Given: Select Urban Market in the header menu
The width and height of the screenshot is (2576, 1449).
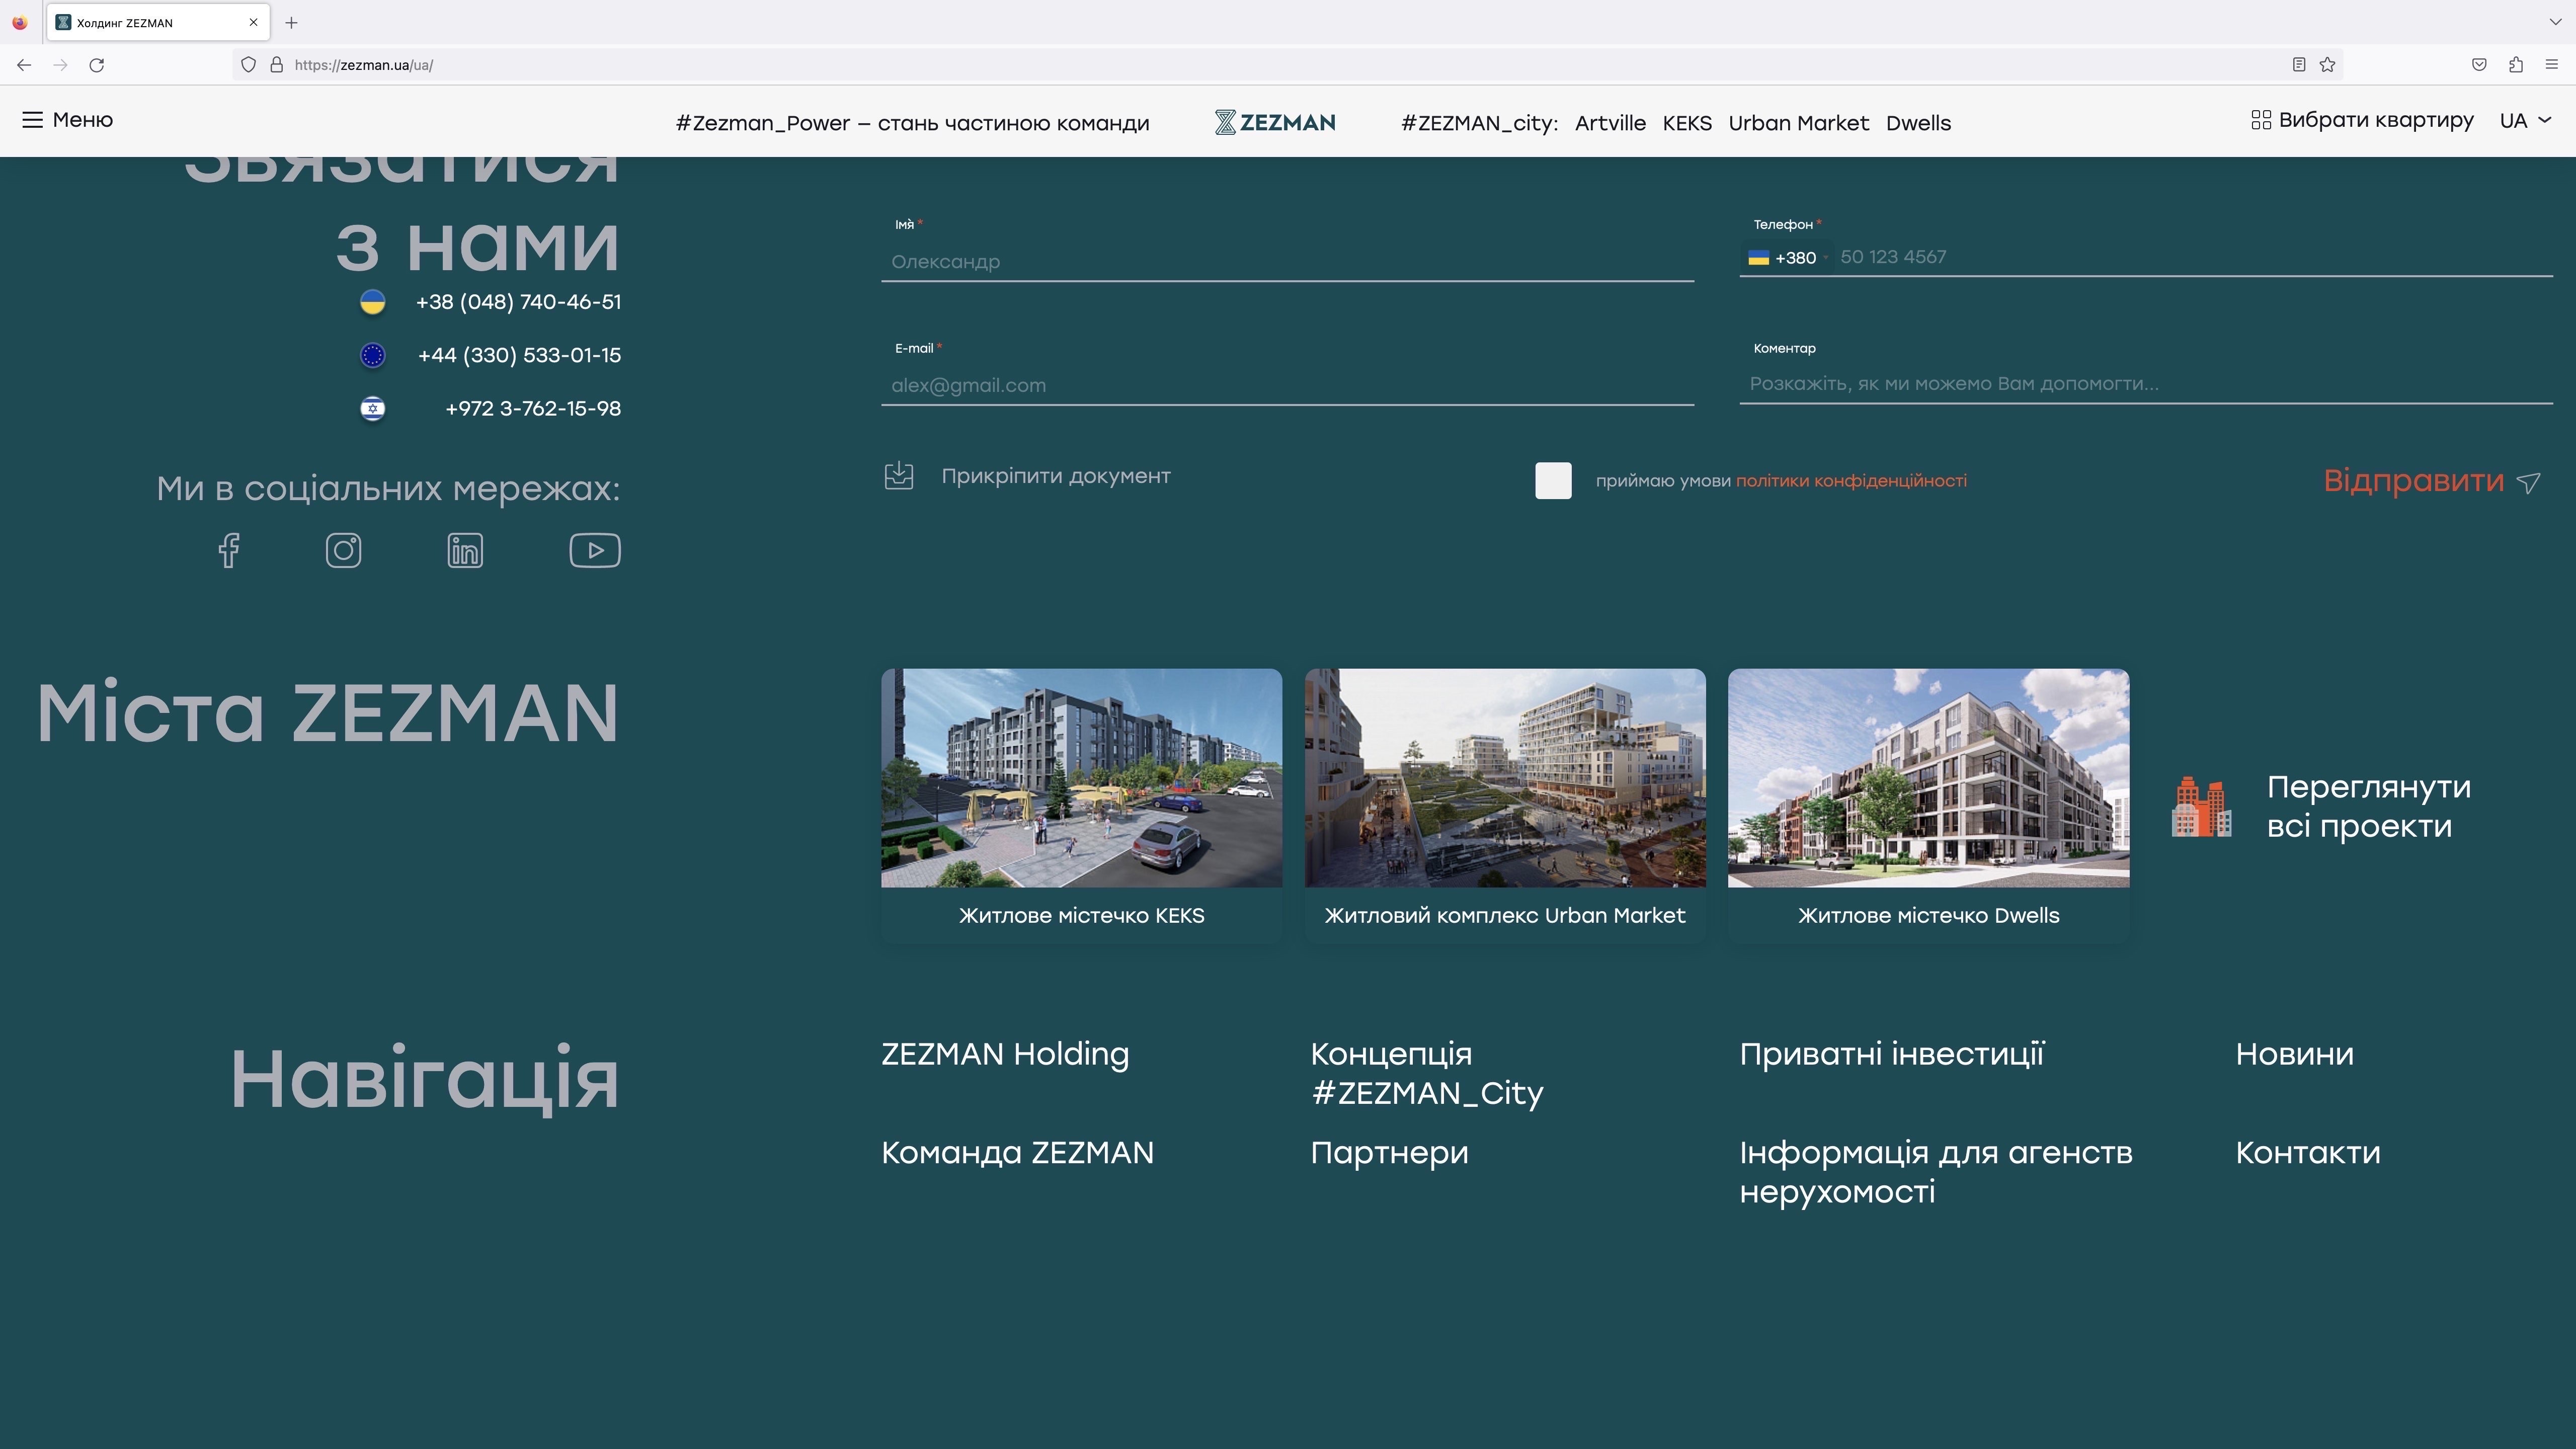Looking at the screenshot, I should 1798,123.
